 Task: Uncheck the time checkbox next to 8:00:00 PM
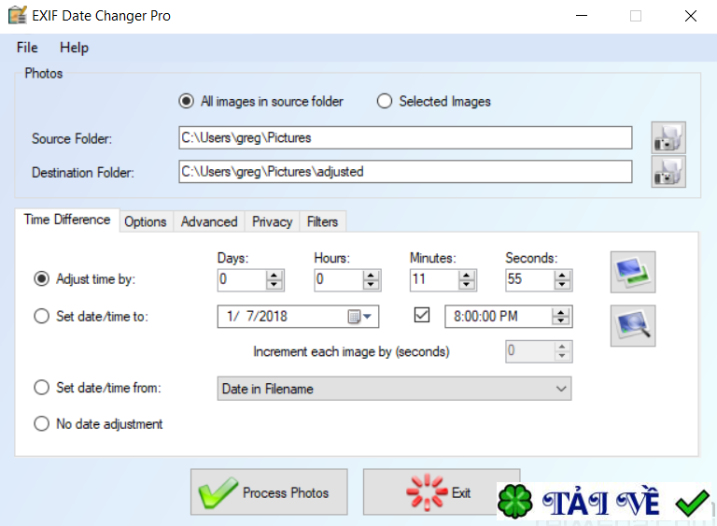point(422,315)
